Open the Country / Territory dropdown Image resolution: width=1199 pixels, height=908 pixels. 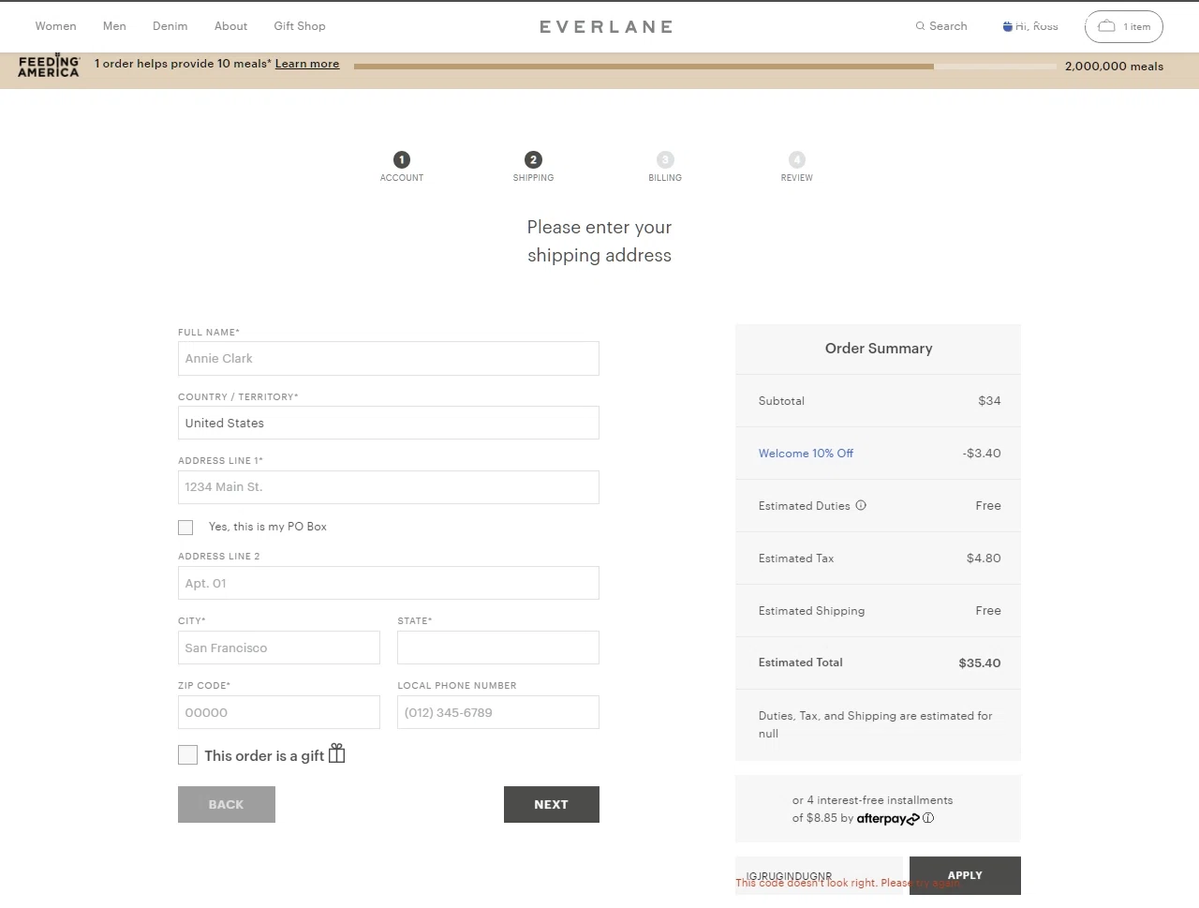point(389,423)
